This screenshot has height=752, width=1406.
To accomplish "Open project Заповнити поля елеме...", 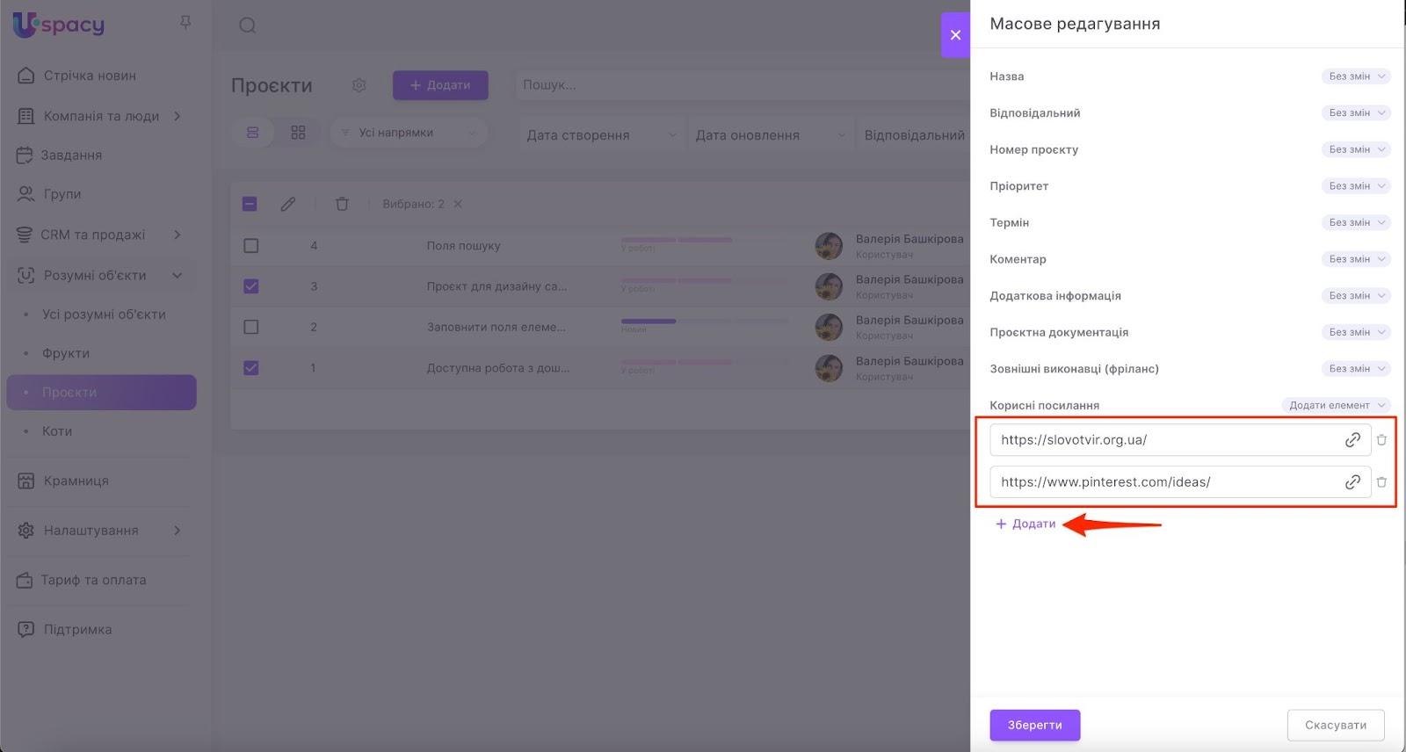I will tap(496, 327).
